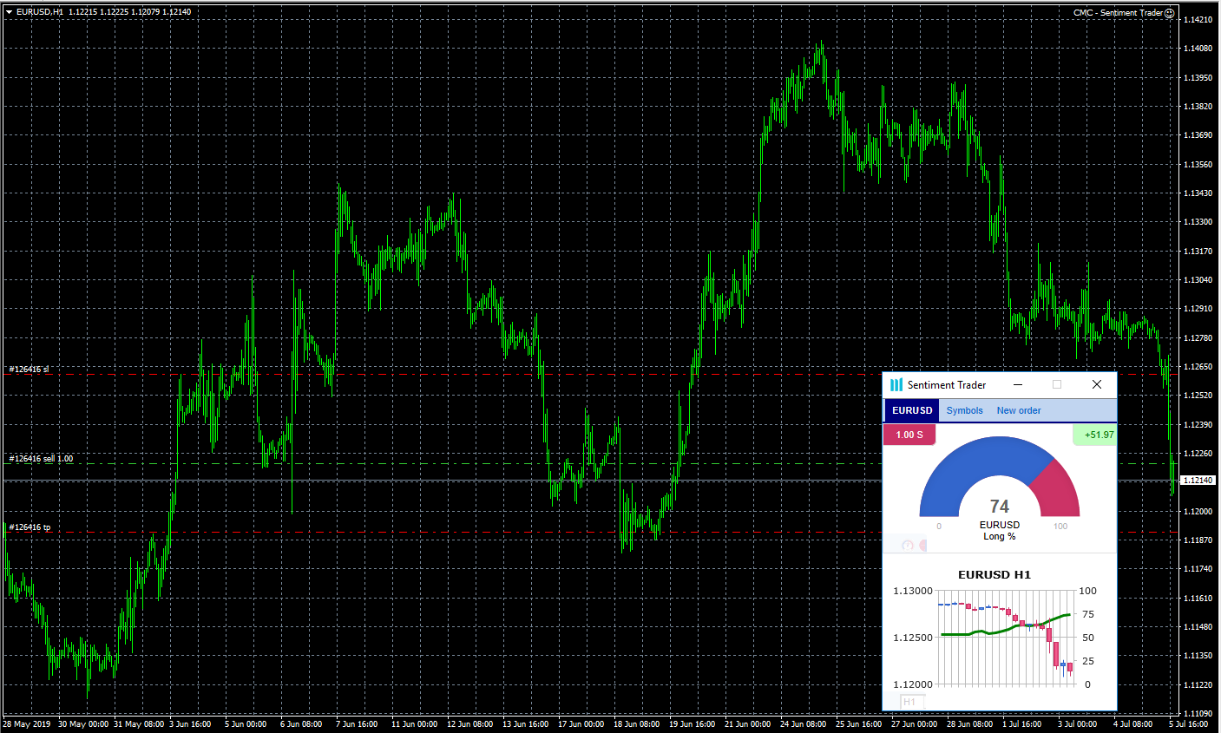
Task: Click the 74 long percent value
Action: (1000, 507)
